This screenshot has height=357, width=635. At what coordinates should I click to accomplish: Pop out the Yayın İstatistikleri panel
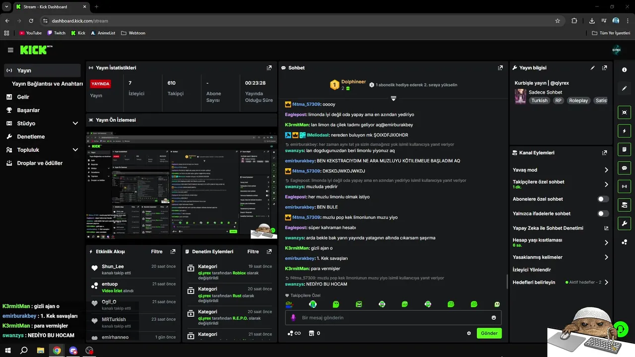point(269,68)
